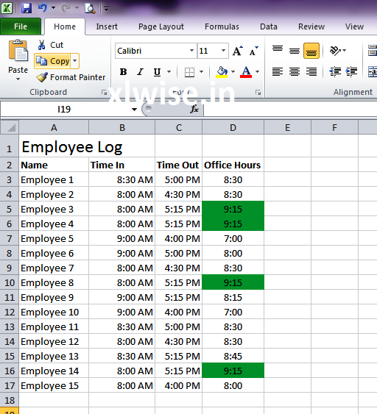377x414 pixels.
Task: Click the Save icon in quick access toolbar
Action: pyautogui.click(x=27, y=8)
